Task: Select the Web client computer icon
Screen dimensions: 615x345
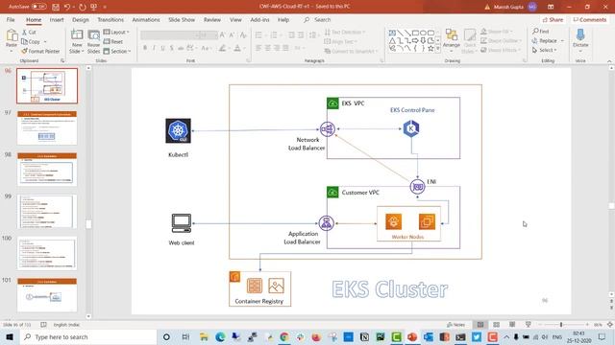Action: [182, 223]
